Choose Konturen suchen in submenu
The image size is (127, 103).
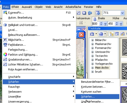coord(97,92)
